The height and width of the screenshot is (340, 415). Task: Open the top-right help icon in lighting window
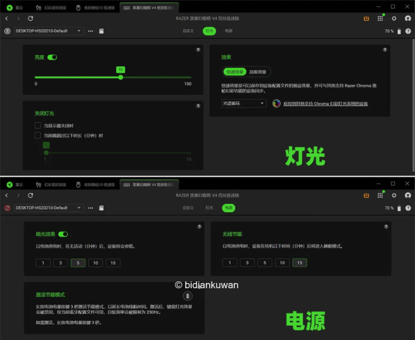(408, 31)
